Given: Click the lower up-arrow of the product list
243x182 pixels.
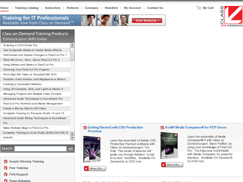Looking at the screenshot, I should (x=72, y=133).
